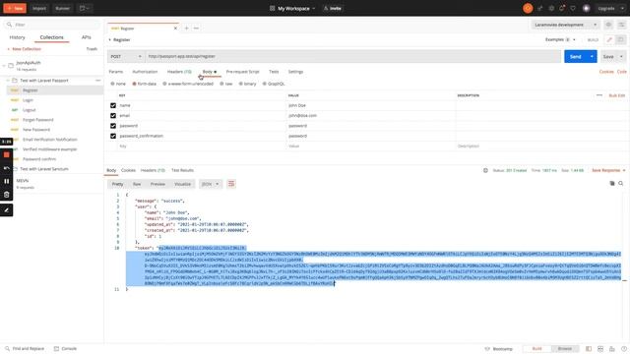This screenshot has height=354, width=630.
Task: Open the Upgrade dropdown arrow
Action: point(622,9)
